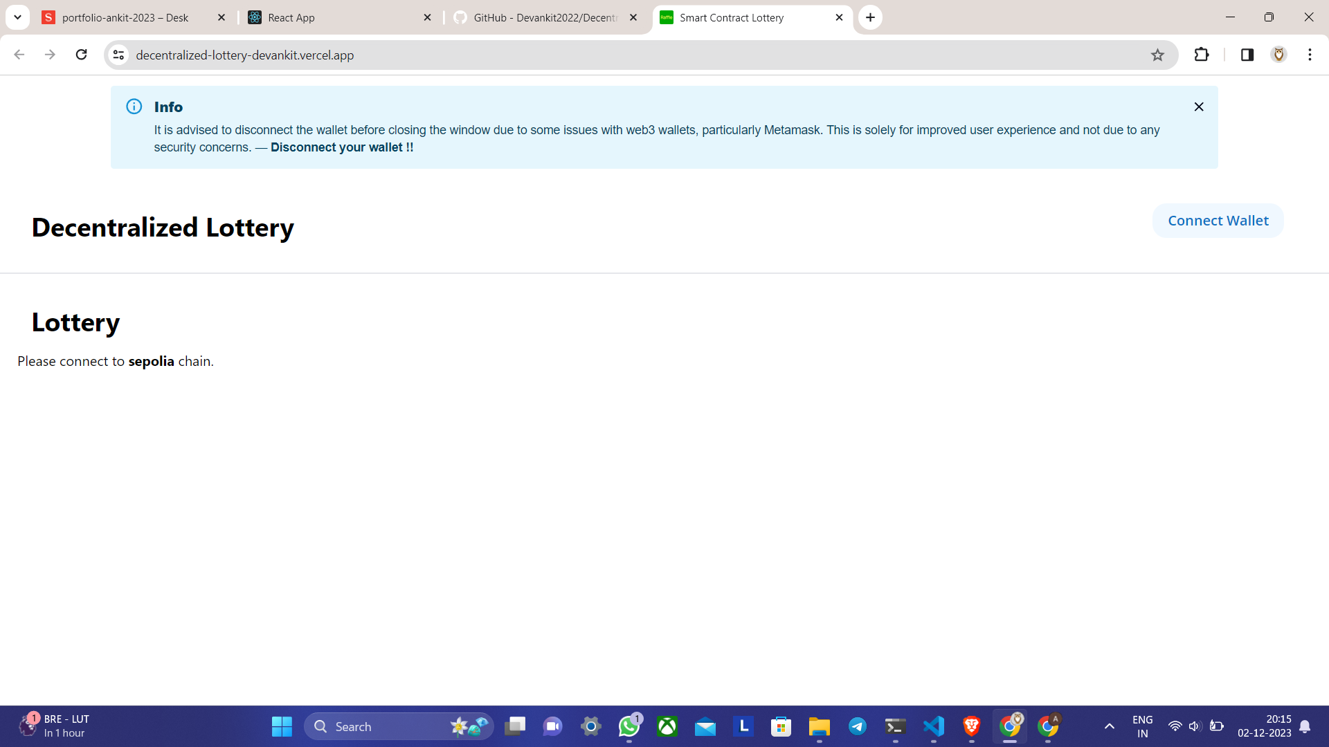This screenshot has width=1329, height=747.
Task: Close the portfolio-ankit-2023 tab
Action: click(221, 17)
